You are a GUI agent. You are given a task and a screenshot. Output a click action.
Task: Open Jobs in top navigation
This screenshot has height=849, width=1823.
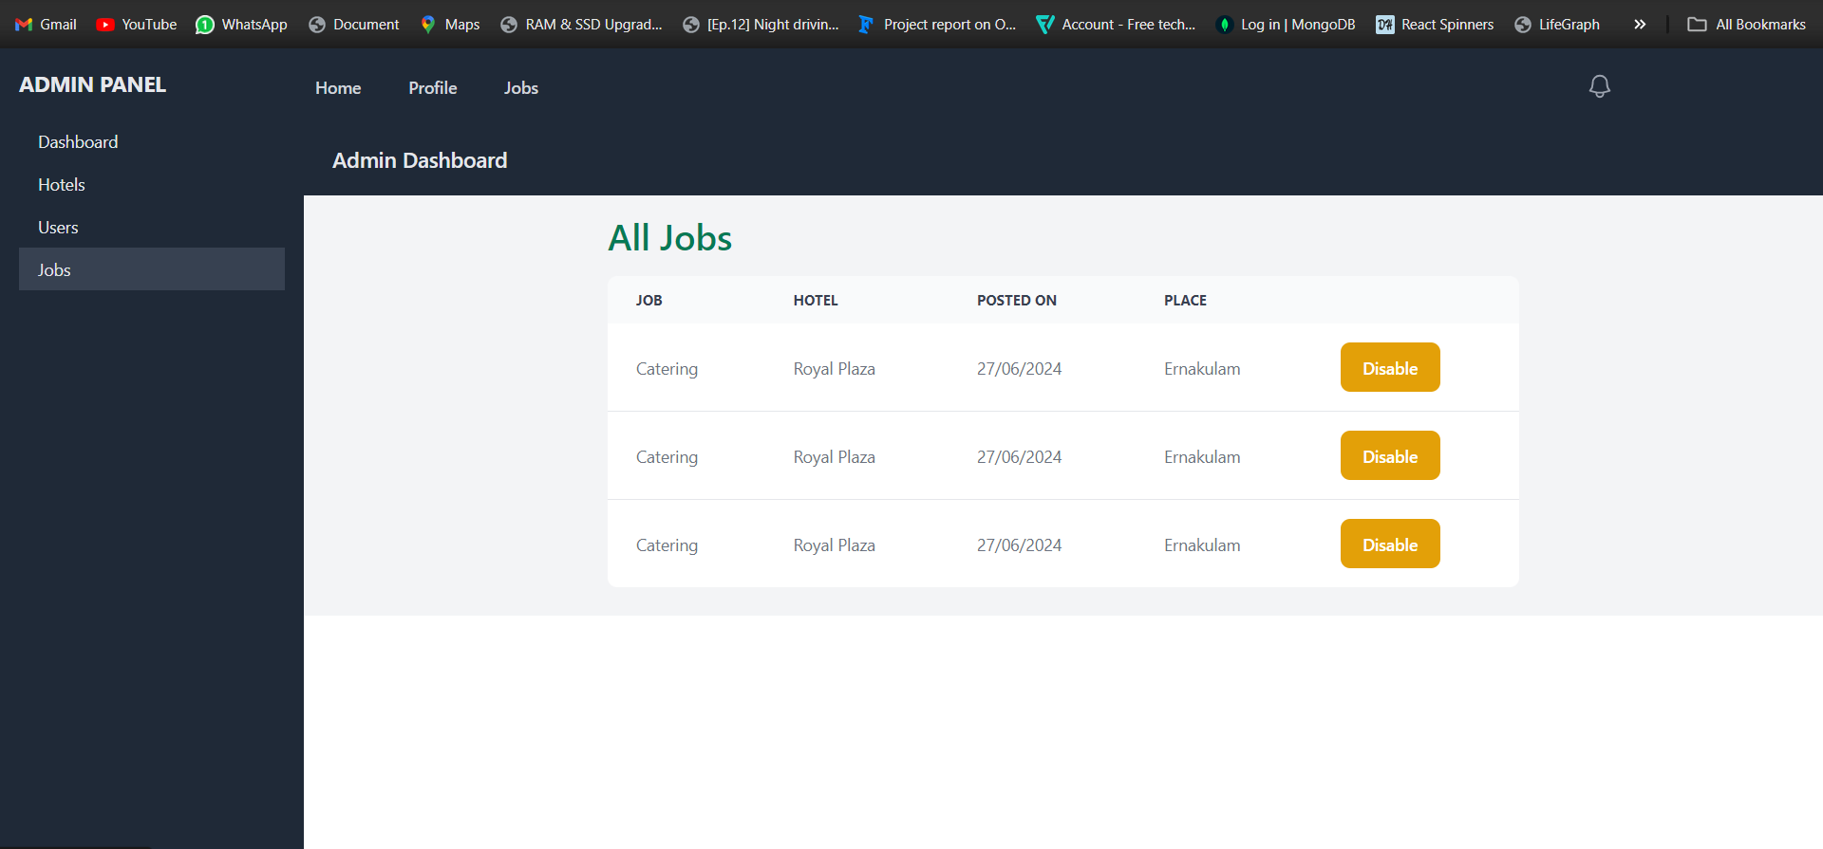pyautogui.click(x=521, y=88)
